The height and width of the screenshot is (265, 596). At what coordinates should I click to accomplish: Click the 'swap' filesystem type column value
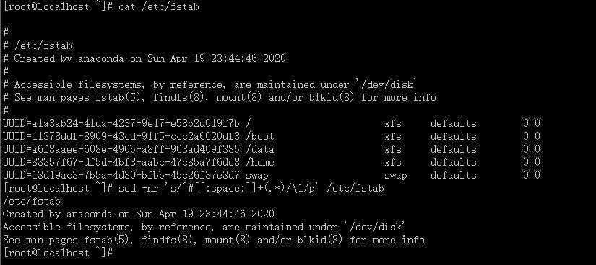pos(396,176)
